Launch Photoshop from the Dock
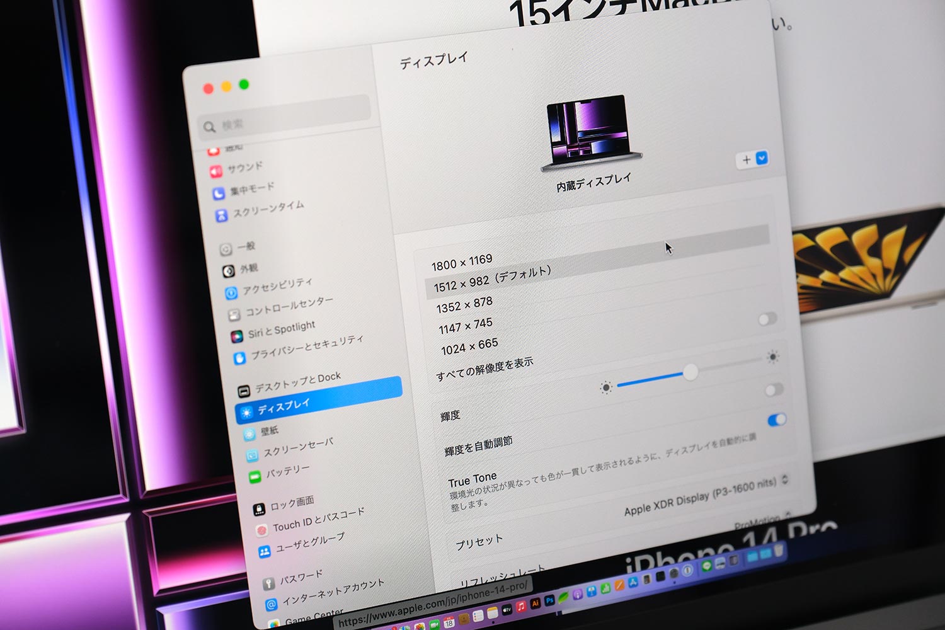Image resolution: width=945 pixels, height=630 pixels. click(x=549, y=600)
